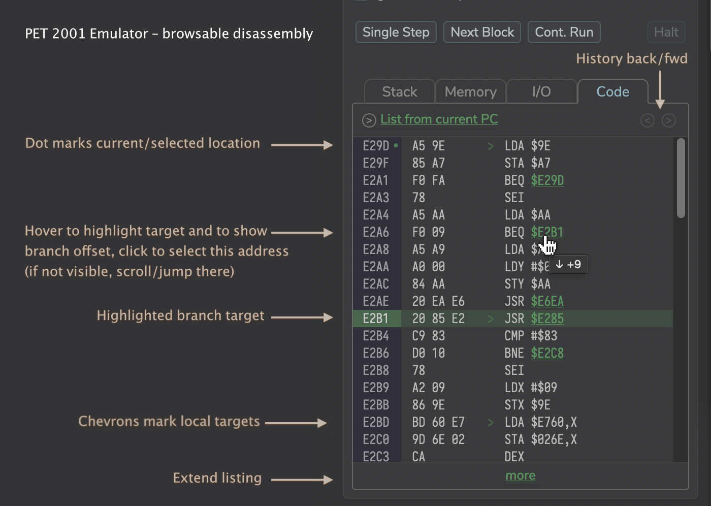Screen dimensions: 711x506
Task: Click the STX $9E instruction
Action: (x=528, y=405)
